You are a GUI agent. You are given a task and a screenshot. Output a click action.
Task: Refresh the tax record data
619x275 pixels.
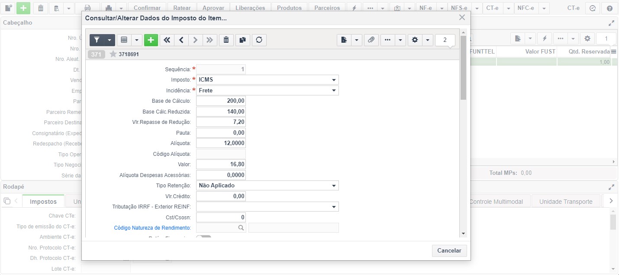pos(259,40)
